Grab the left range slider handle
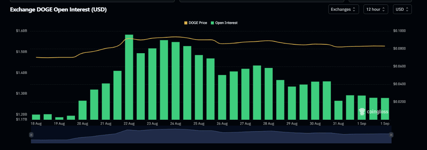The image size is (427, 150). click(x=31, y=134)
